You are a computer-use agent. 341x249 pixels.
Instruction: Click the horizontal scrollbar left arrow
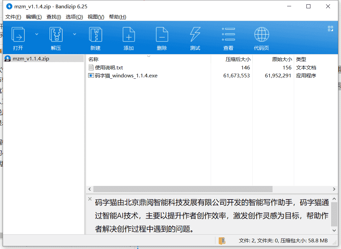click(90, 189)
